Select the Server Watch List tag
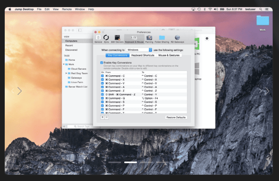 pyautogui.click(x=76, y=87)
